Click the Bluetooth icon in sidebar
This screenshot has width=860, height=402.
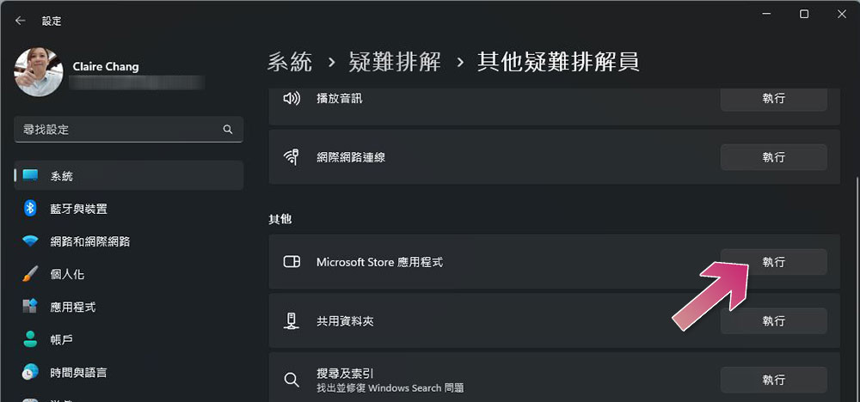30,208
